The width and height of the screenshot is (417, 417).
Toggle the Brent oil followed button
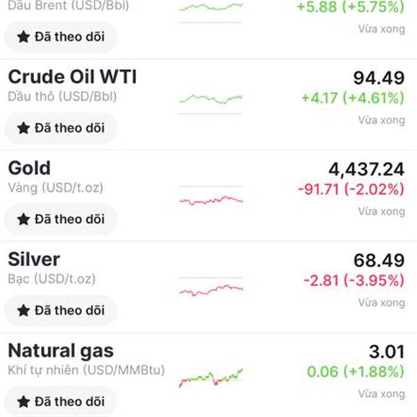[x=60, y=36]
